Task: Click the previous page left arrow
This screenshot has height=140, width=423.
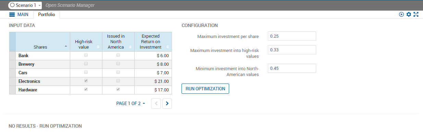Action: pos(156,103)
